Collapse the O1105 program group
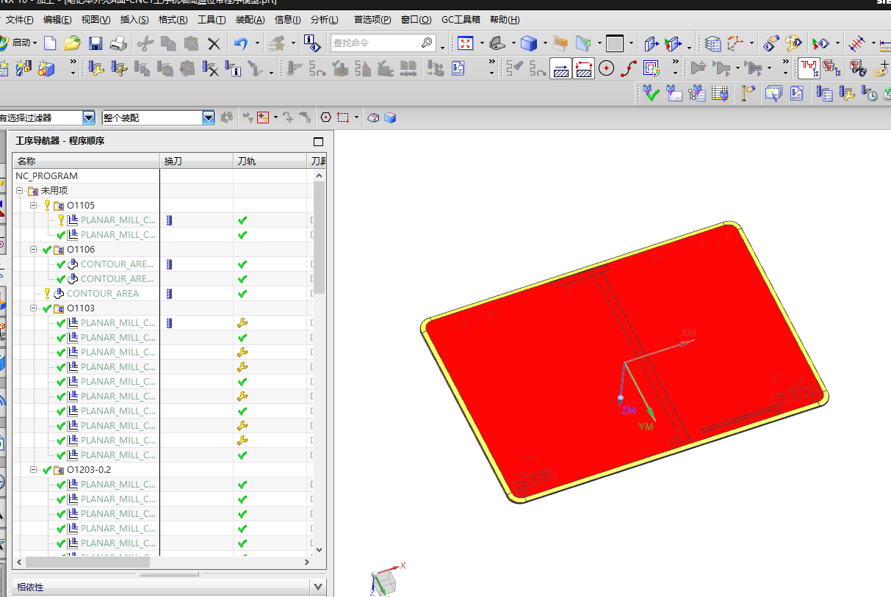Screen dimensions: 891x597 point(34,206)
